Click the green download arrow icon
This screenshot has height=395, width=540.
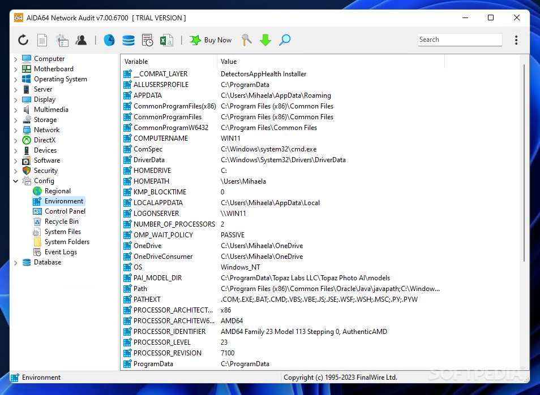265,40
